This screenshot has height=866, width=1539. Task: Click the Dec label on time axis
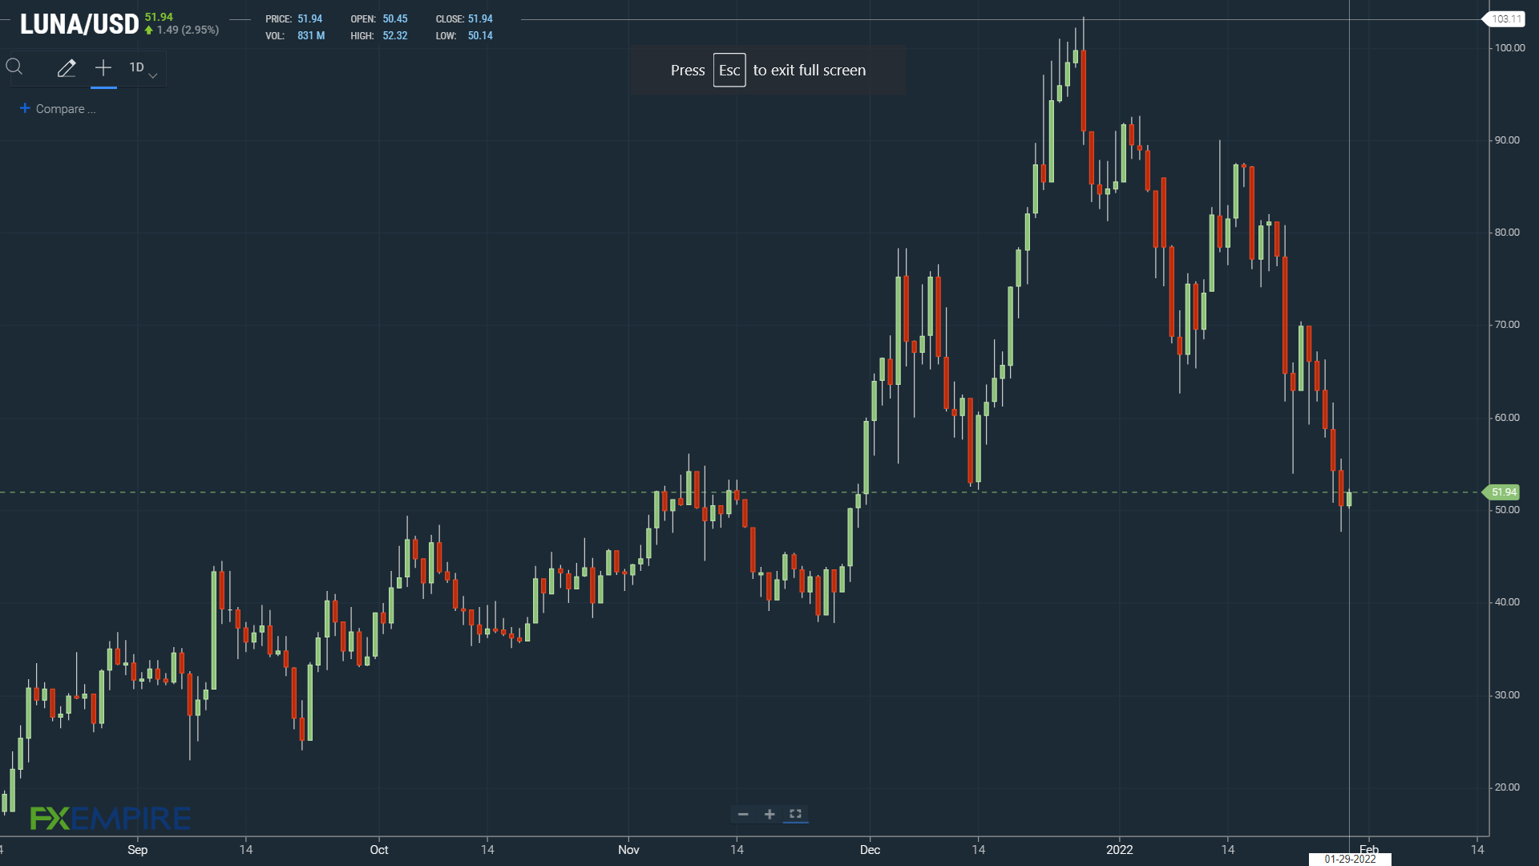tap(870, 850)
